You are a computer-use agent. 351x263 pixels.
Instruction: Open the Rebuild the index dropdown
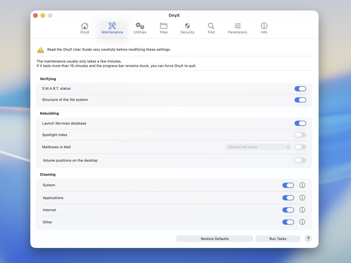point(258,147)
